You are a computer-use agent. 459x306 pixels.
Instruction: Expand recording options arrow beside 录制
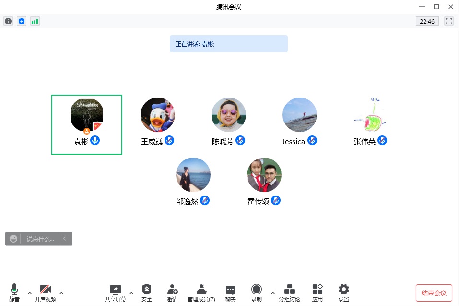pyautogui.click(x=273, y=293)
